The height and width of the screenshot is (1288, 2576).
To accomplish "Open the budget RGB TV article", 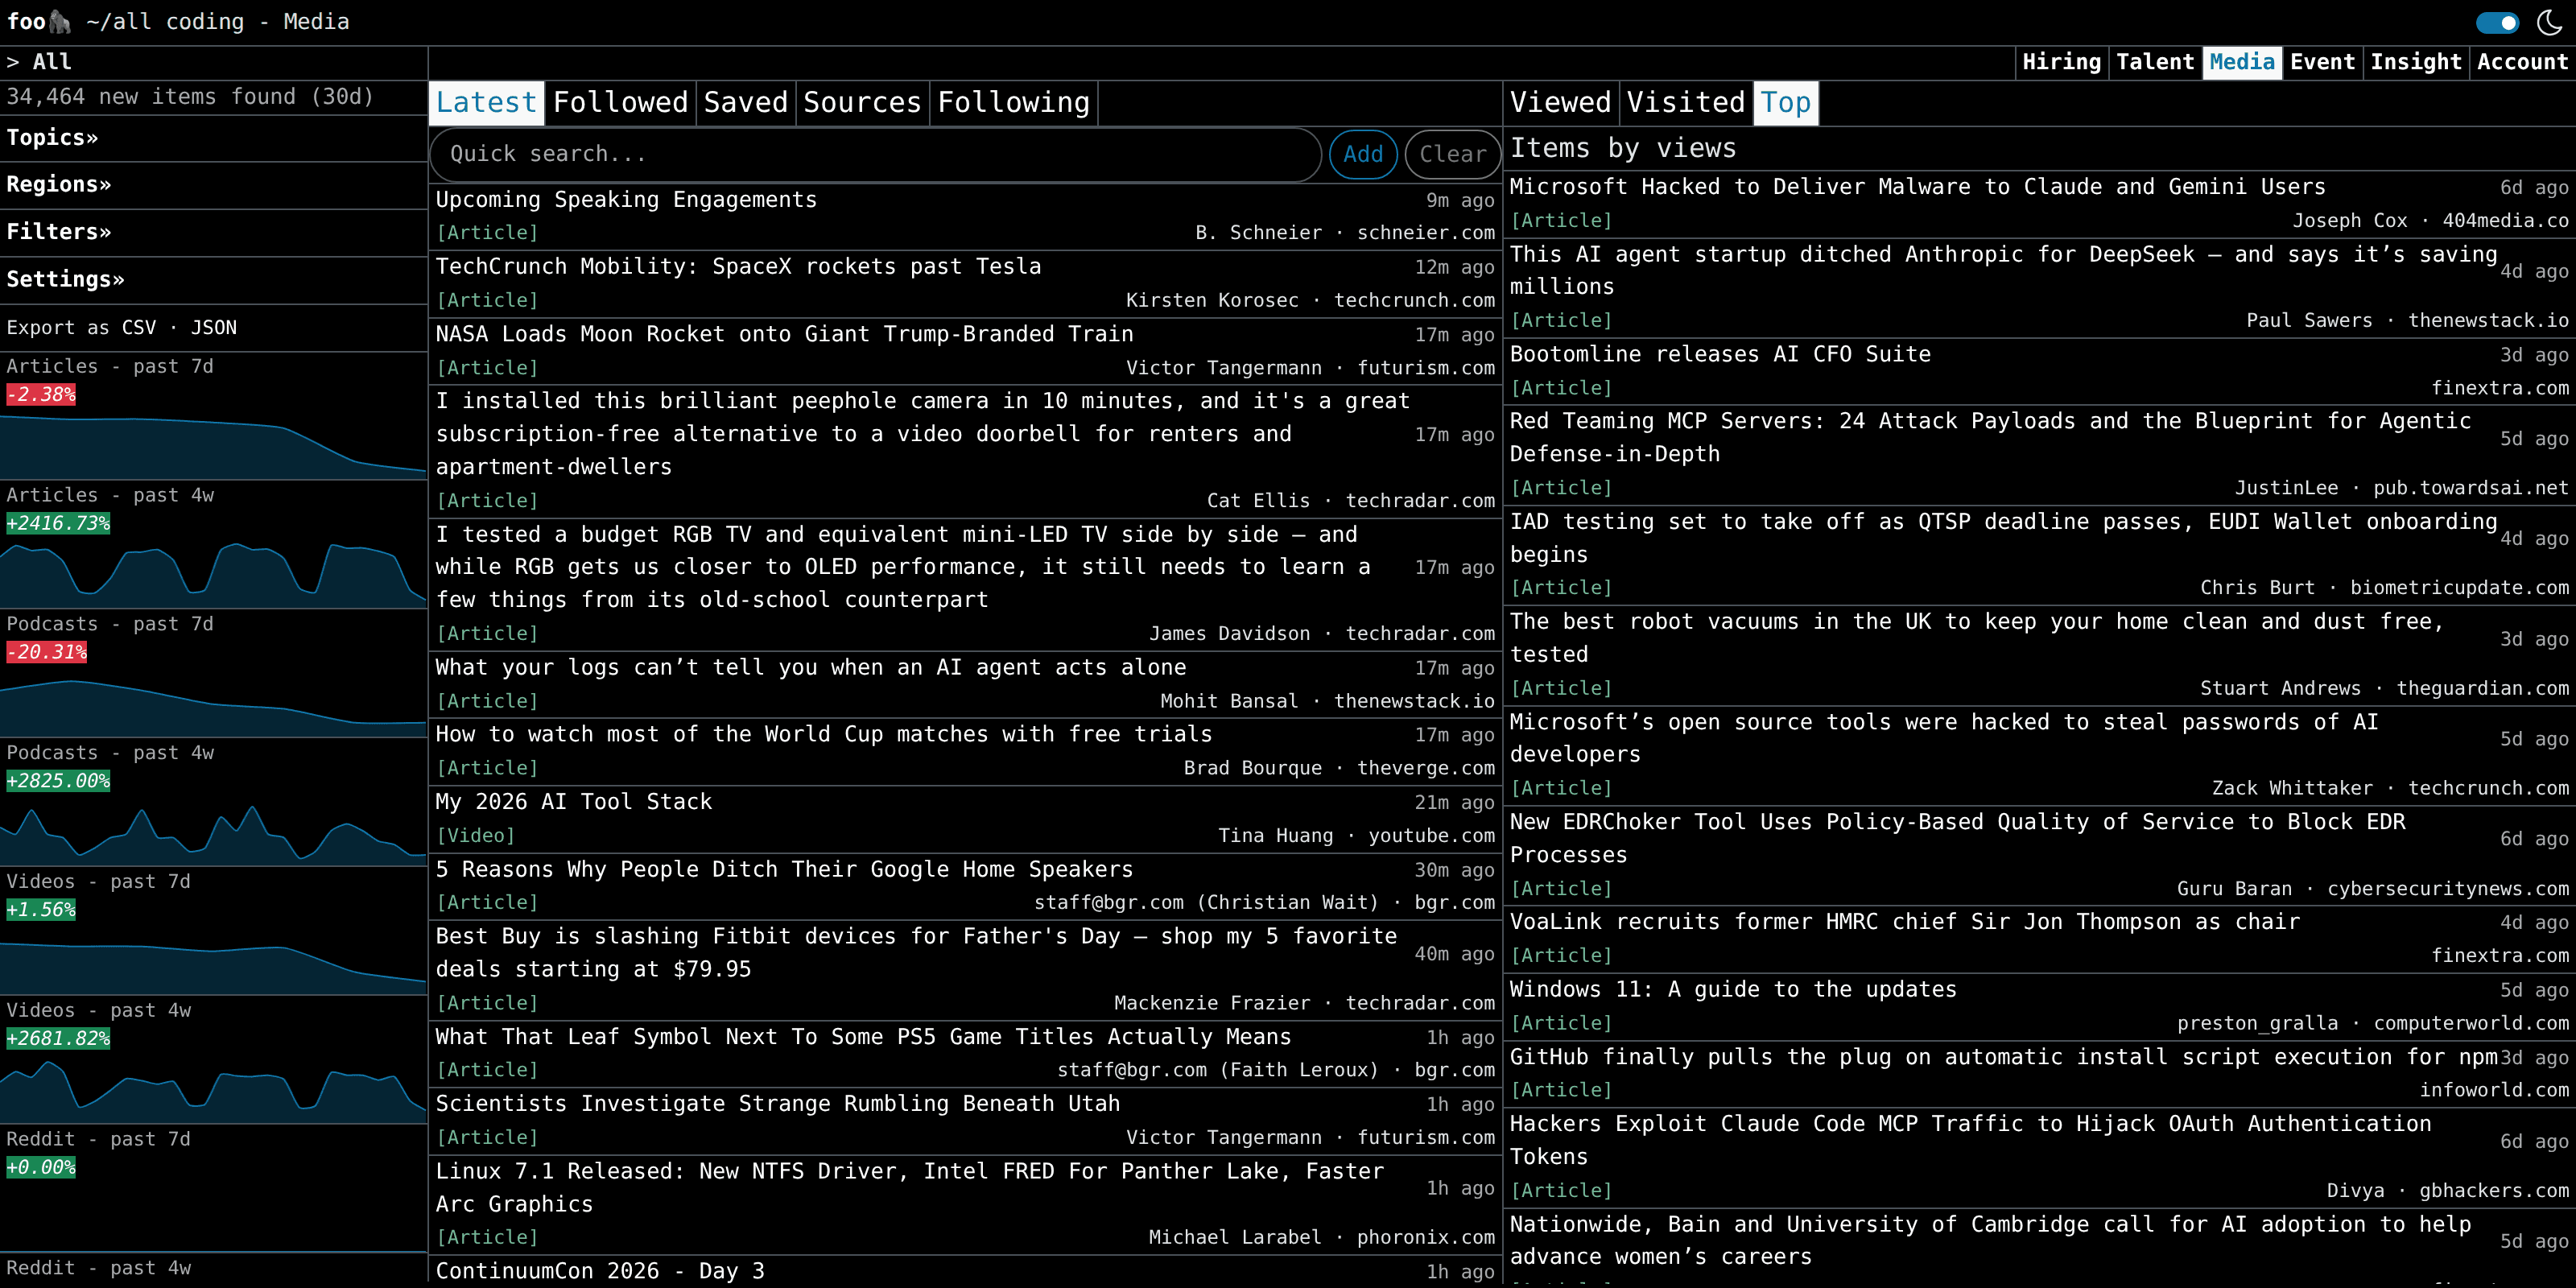I will (x=902, y=567).
